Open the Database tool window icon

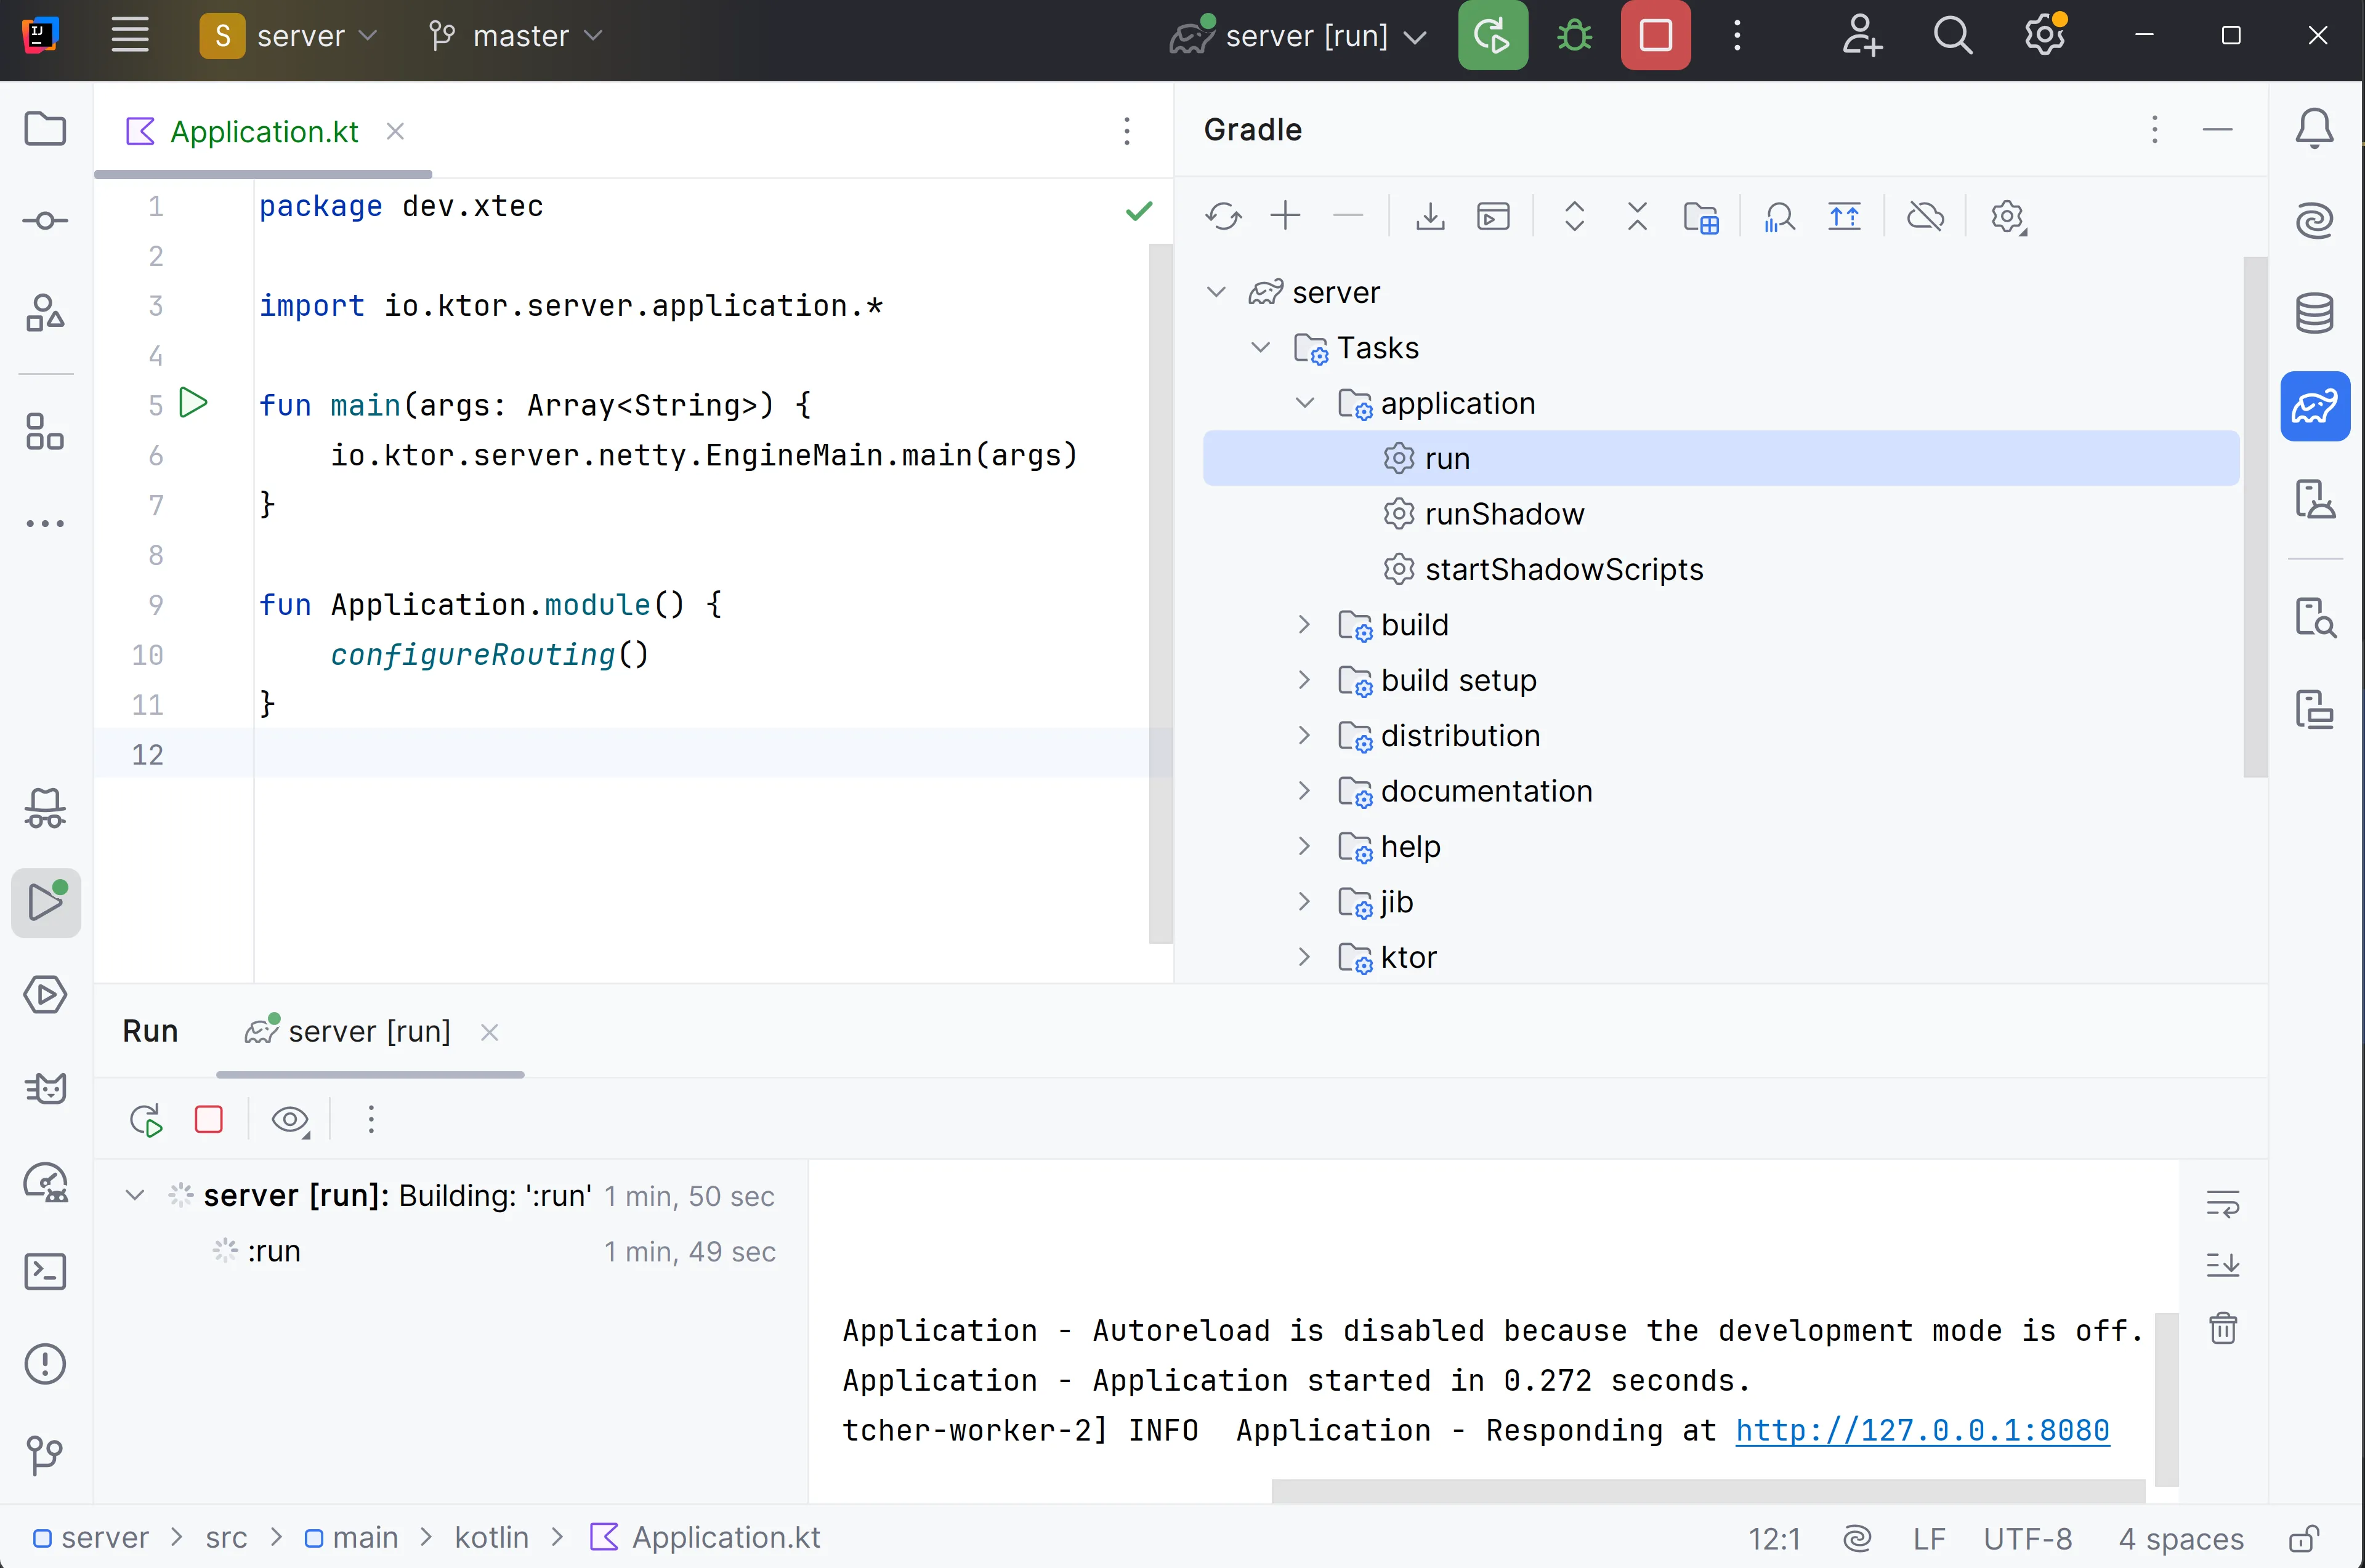(2314, 313)
